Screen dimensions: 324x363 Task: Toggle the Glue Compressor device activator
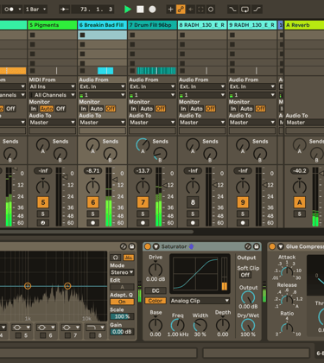272,246
